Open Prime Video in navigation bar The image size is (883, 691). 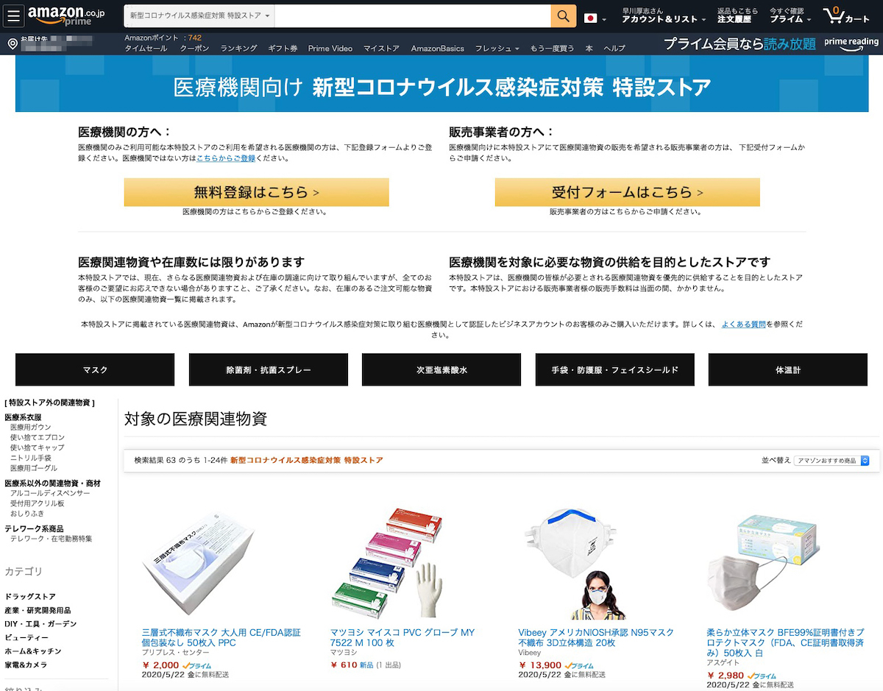click(330, 49)
